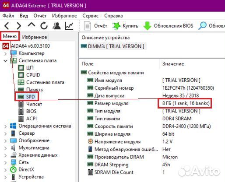
Task: Click the DirectX Xbox icon
Action: (13, 169)
